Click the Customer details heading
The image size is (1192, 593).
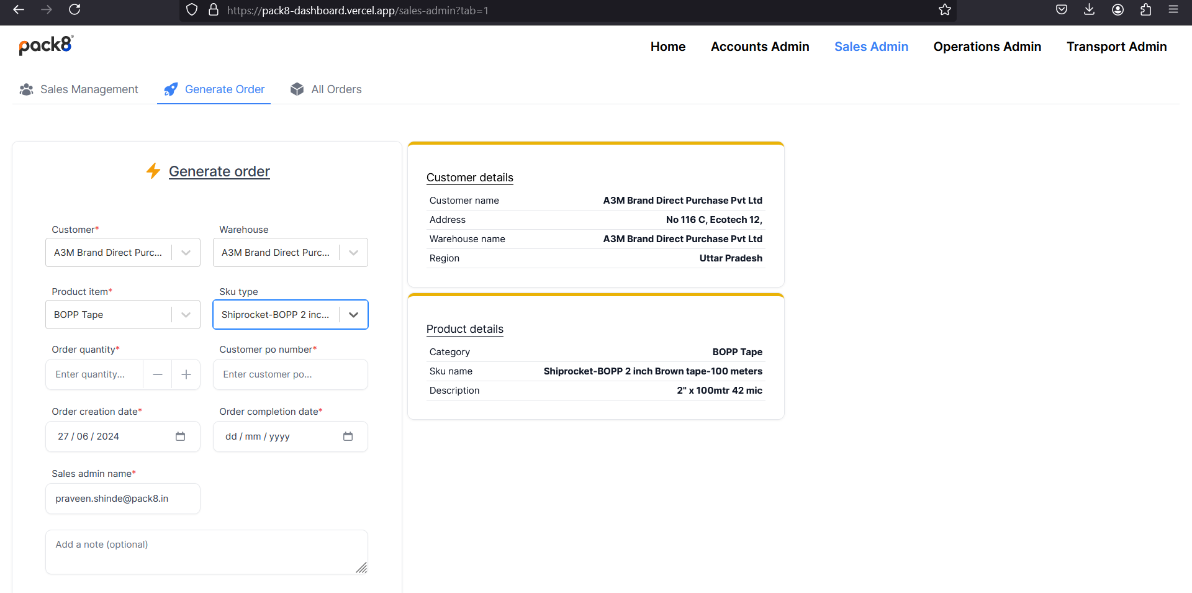(x=470, y=178)
